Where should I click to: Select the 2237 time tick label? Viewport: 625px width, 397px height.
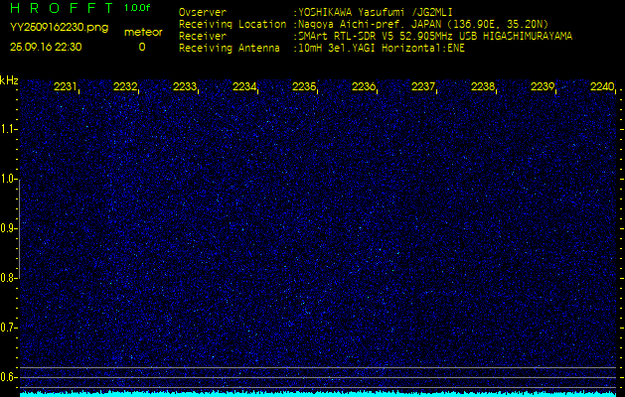[x=423, y=87]
